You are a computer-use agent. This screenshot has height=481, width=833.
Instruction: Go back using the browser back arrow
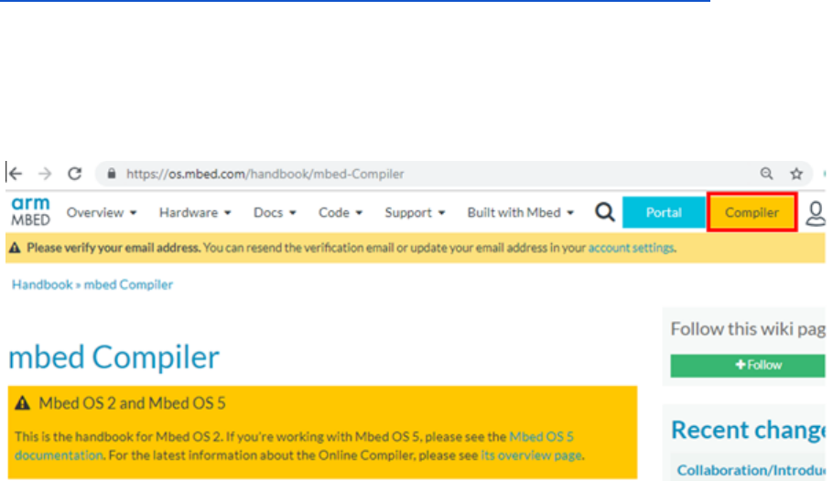coord(16,174)
